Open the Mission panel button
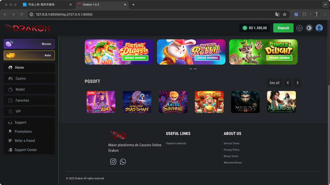The image size is (330, 185). coord(29,44)
